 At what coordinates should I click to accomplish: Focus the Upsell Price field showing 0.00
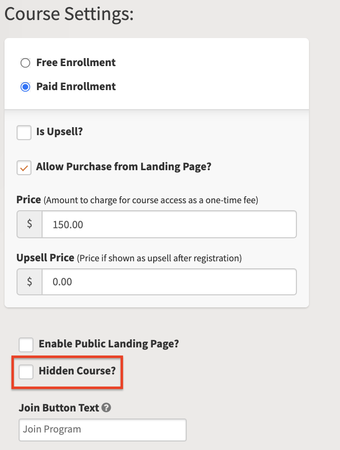[169, 282]
